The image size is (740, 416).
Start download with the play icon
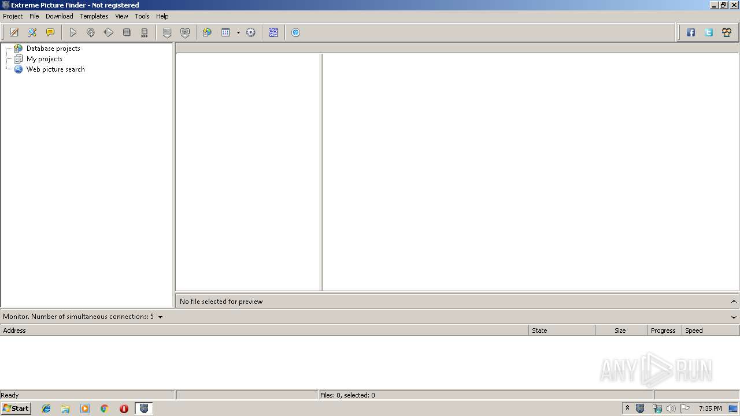(x=73, y=33)
